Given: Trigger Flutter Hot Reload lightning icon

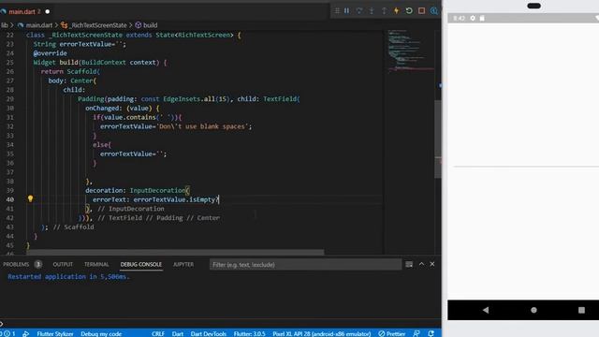Looking at the screenshot, I should [396, 10].
